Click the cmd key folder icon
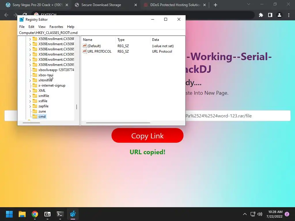295x221 pixels. [35, 117]
